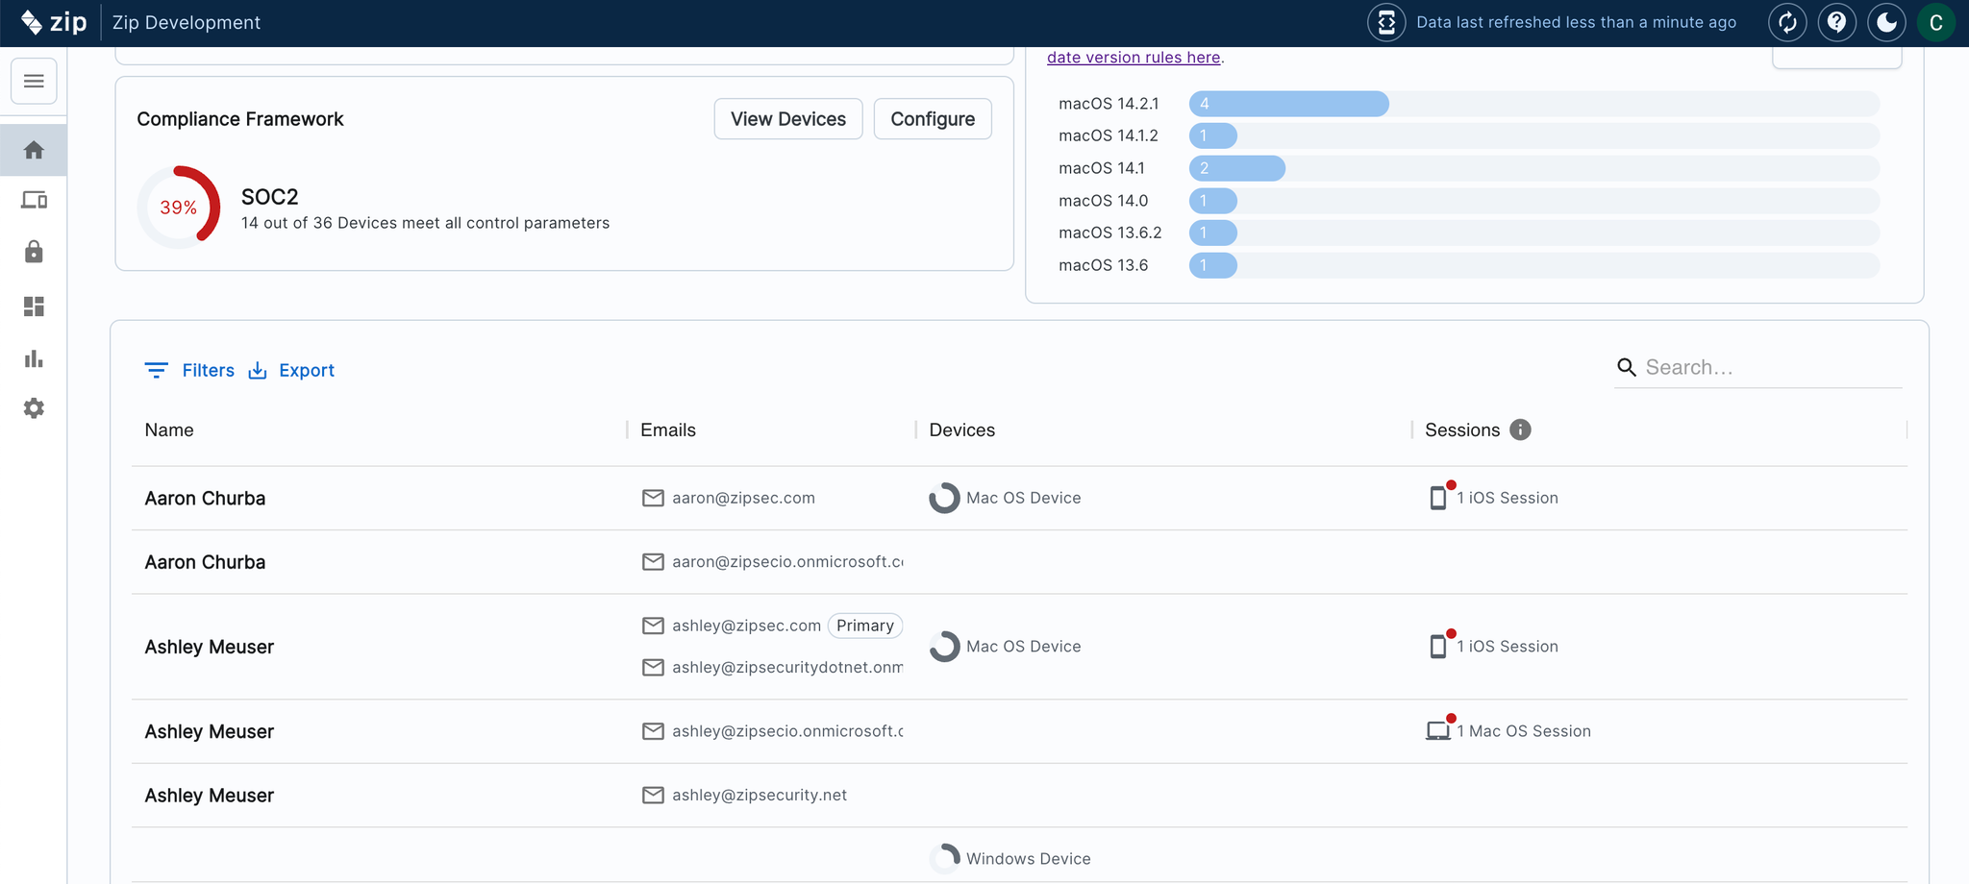Go to the Home dashboard icon
The image size is (1969, 884).
(34, 150)
